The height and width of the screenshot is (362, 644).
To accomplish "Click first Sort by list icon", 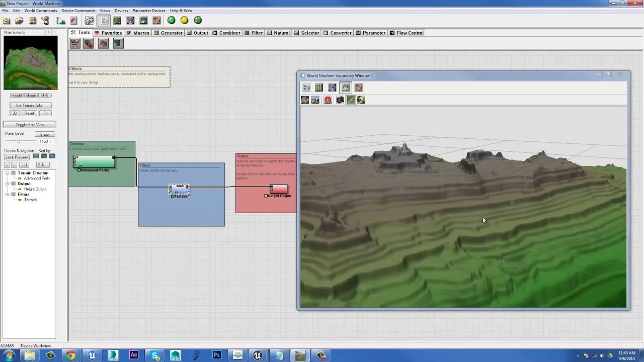I will 36,156.
